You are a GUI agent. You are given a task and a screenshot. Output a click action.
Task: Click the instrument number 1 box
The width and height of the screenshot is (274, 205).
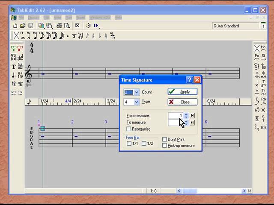pyautogui.click(x=263, y=26)
